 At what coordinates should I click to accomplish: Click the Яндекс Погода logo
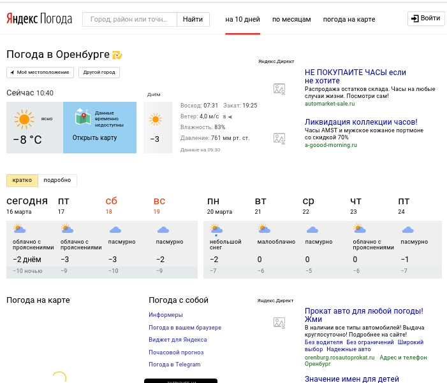(40, 19)
